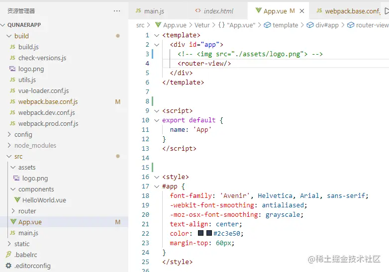
Task: Click second color swatch before #2c3e50
Action: coord(209,233)
